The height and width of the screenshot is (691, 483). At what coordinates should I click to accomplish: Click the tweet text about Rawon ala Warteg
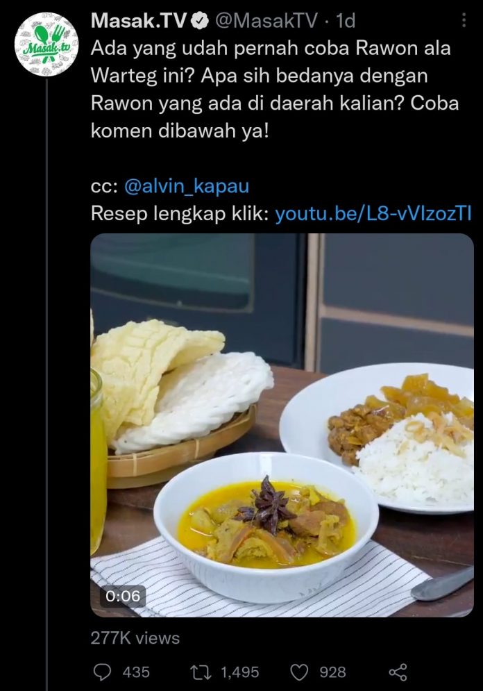click(x=276, y=90)
